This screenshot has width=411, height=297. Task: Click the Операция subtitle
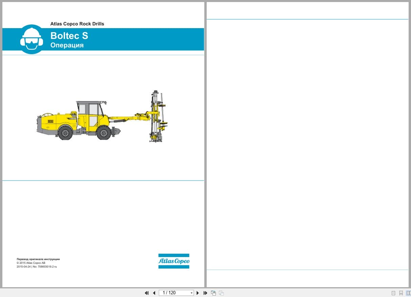tap(67, 45)
